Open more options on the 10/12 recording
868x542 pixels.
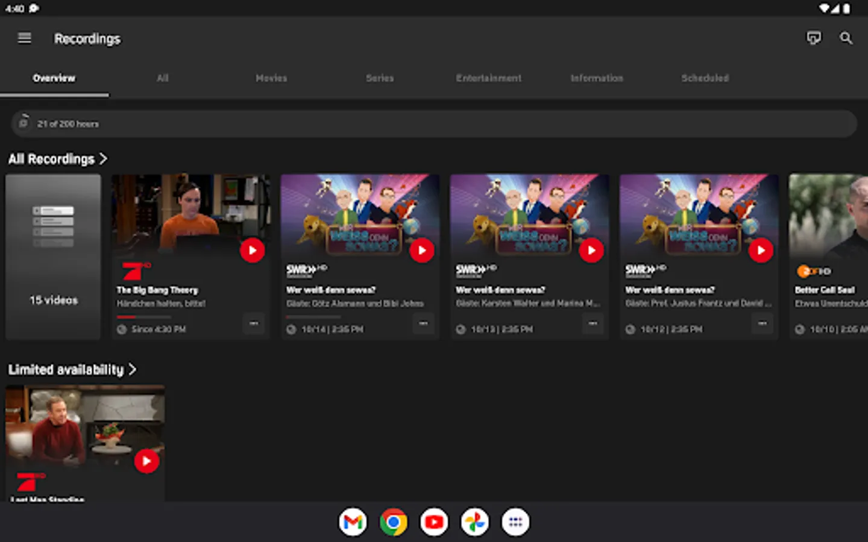point(762,324)
